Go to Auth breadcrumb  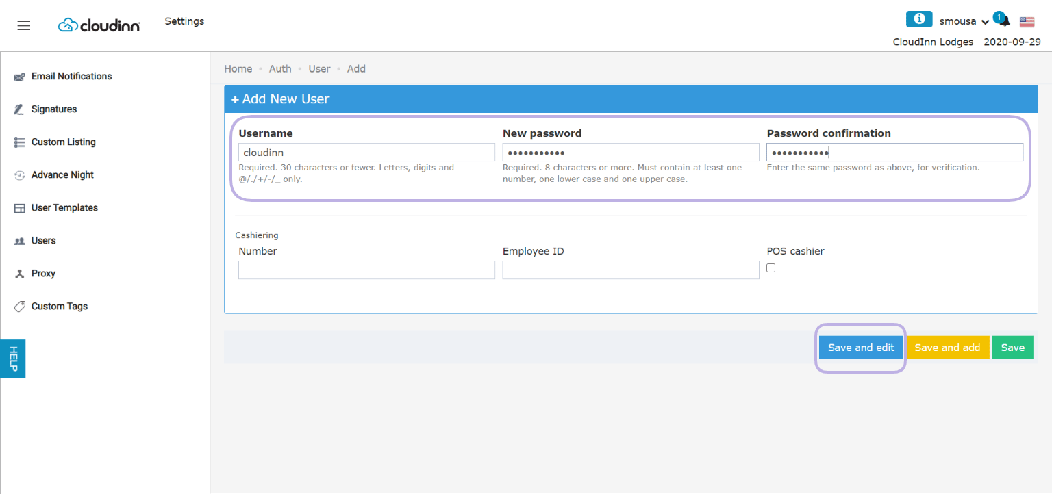point(280,68)
